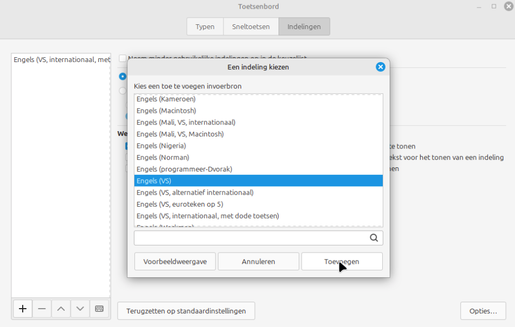The image size is (515, 327).
Task: Click Terugzetten op standaardinstellingen button
Action: (186, 311)
